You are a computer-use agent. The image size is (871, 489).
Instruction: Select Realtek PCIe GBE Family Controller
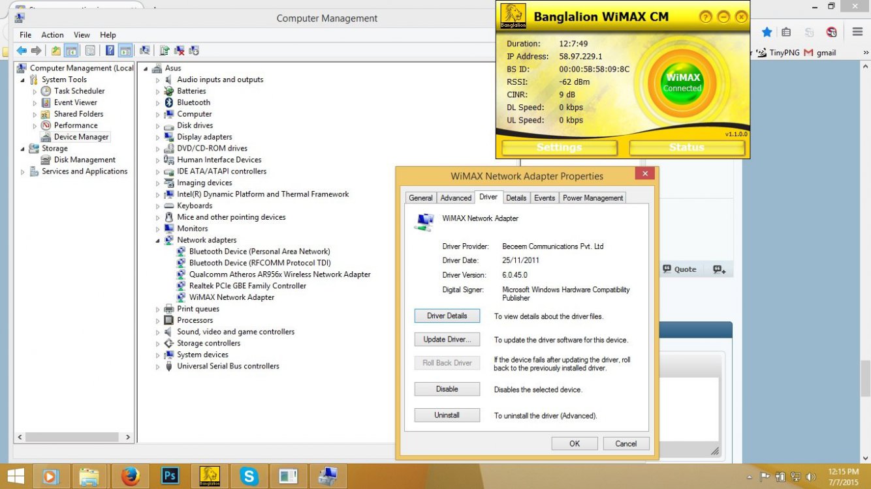click(247, 286)
